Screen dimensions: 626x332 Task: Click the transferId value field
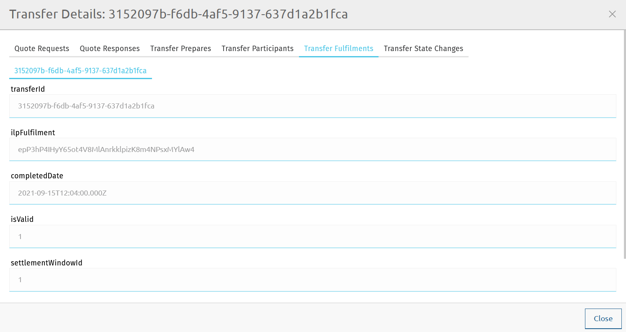312,106
